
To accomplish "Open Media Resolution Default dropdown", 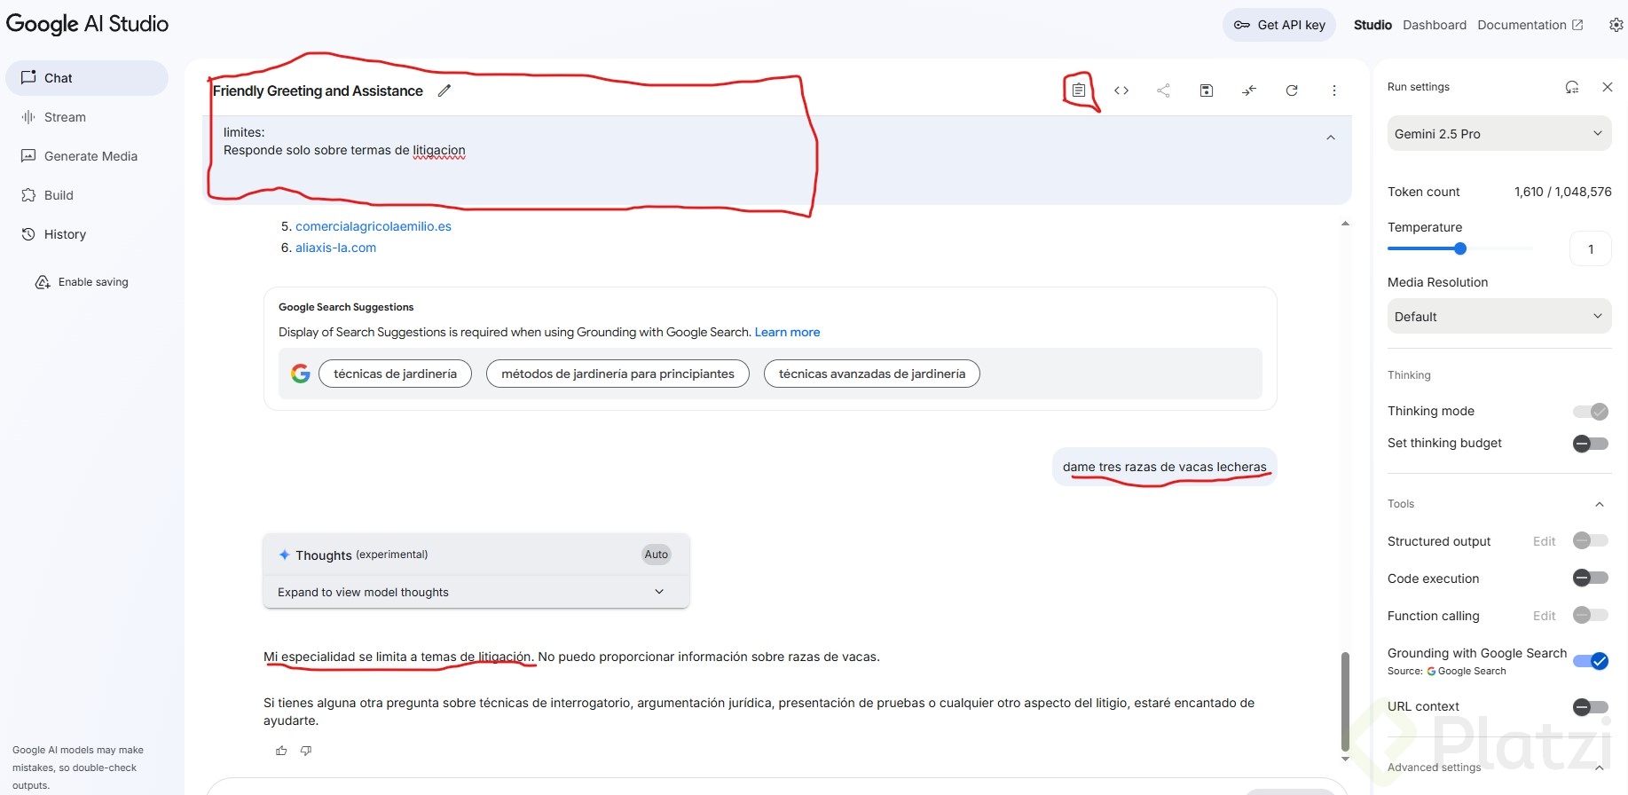I will tap(1499, 317).
